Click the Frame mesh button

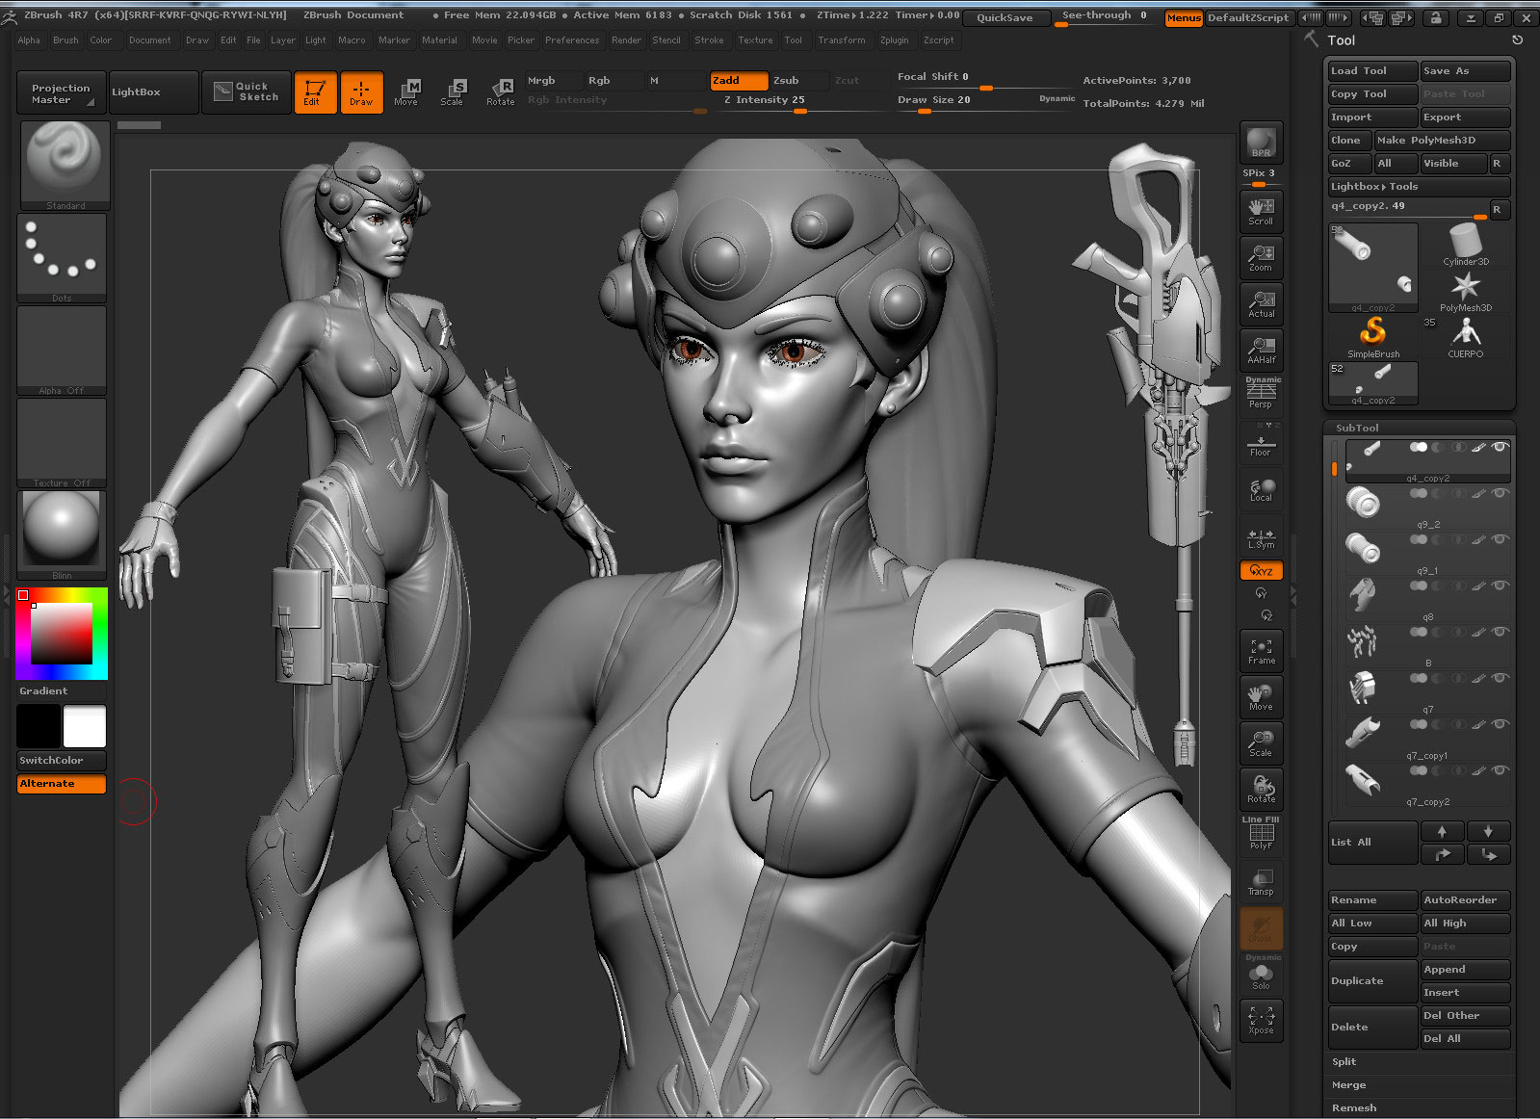[1261, 651]
